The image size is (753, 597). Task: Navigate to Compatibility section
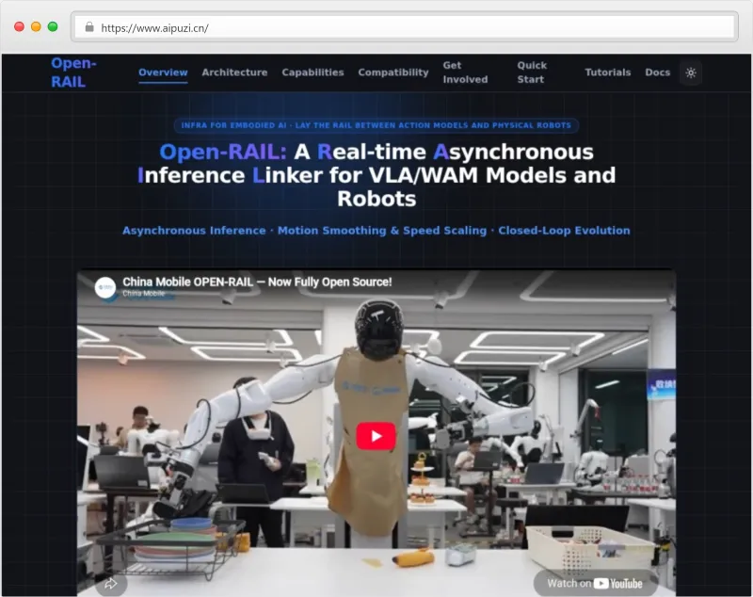(x=393, y=73)
